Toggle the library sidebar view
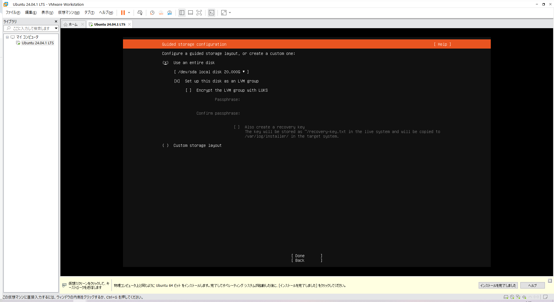Image resolution: width=554 pixels, height=302 pixels. [182, 13]
